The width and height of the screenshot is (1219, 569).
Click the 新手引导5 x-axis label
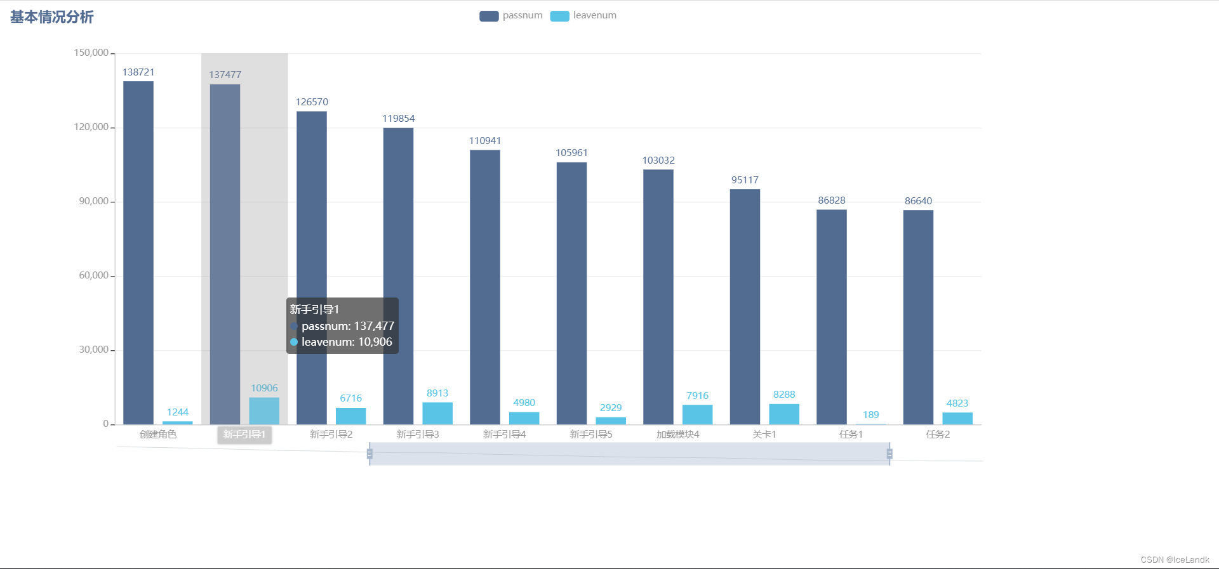point(591,435)
